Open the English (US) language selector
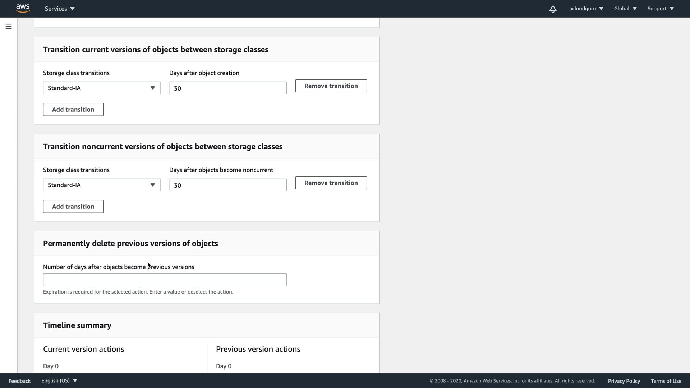690x388 pixels. (59, 380)
